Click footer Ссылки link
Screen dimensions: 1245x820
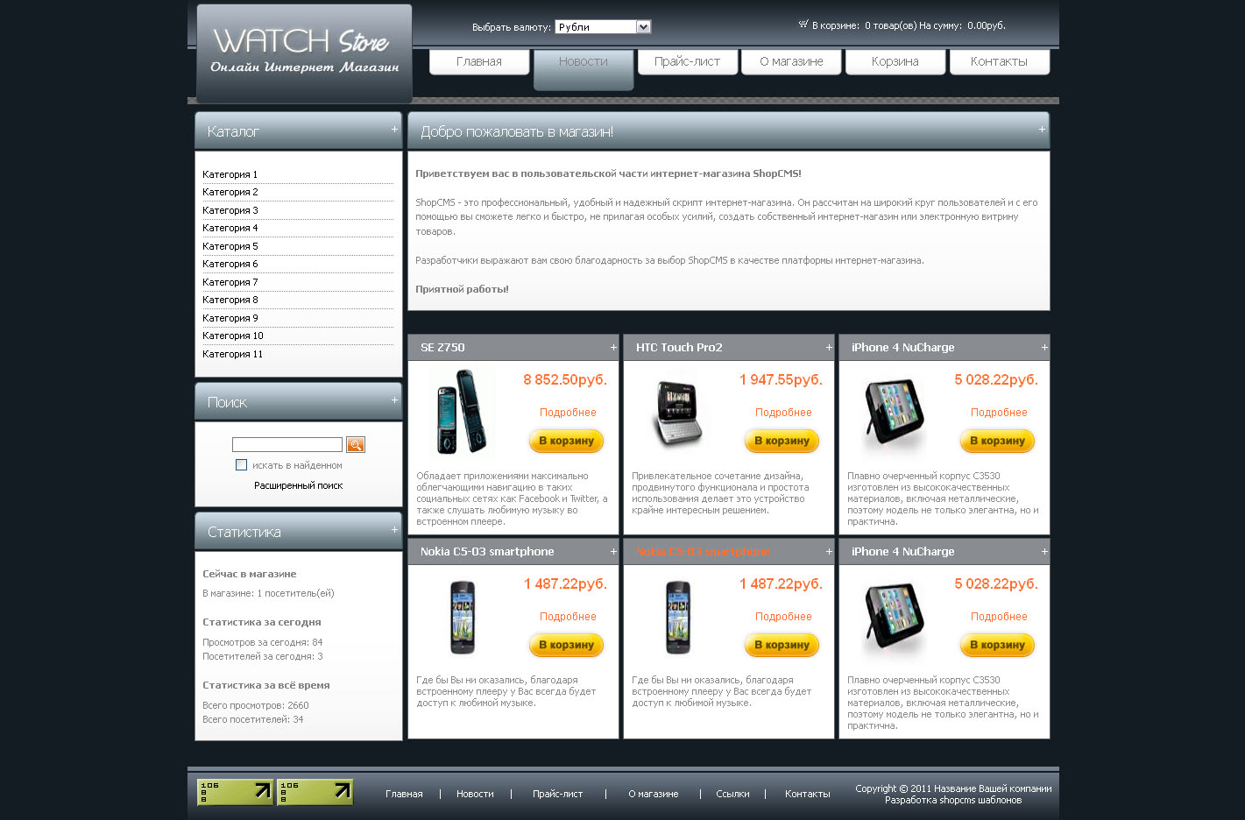pyautogui.click(x=732, y=794)
